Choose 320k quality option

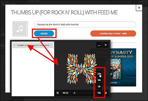(x=99, y=74)
